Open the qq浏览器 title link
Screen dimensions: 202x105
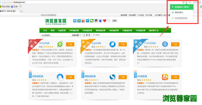click(96, 43)
